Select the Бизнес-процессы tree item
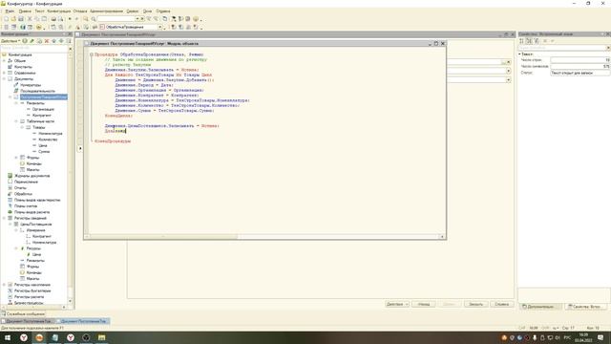 (x=29, y=303)
